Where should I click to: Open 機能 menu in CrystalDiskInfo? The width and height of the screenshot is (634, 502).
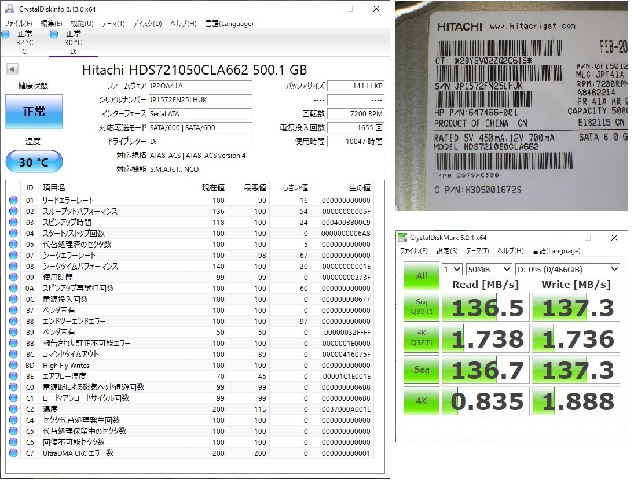tap(82, 24)
